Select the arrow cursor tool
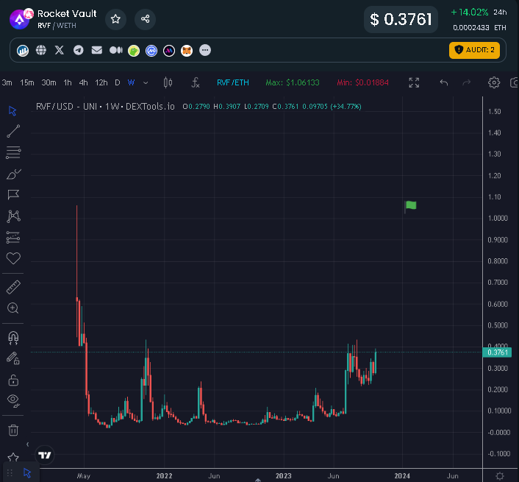 [x=12, y=110]
